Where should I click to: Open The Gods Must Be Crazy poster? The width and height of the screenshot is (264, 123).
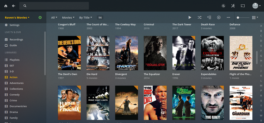(155, 103)
